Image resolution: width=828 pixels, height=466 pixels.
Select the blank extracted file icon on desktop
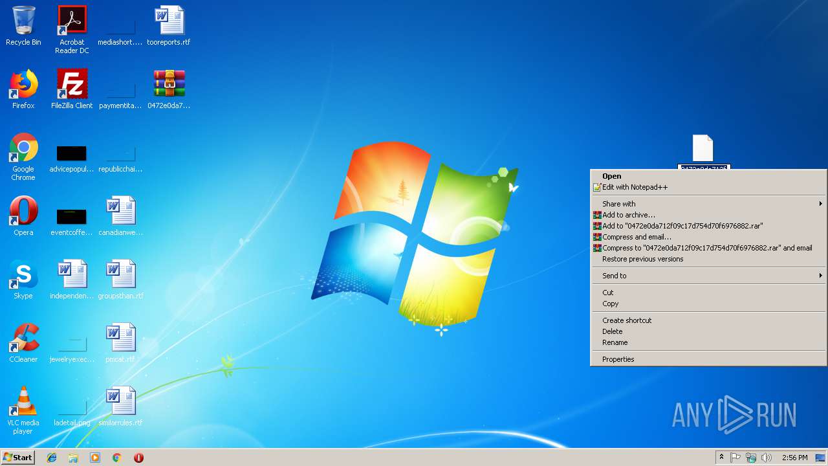click(x=703, y=149)
